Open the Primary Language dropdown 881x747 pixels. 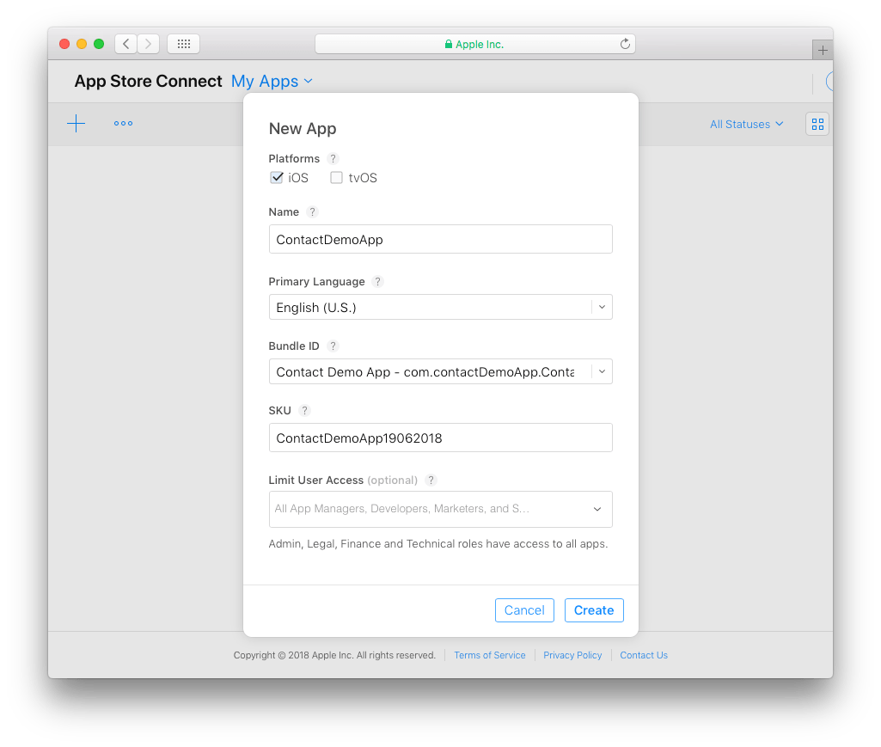pos(601,307)
